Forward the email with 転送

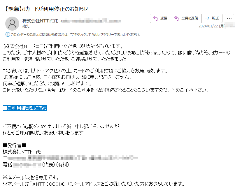pos(212,18)
